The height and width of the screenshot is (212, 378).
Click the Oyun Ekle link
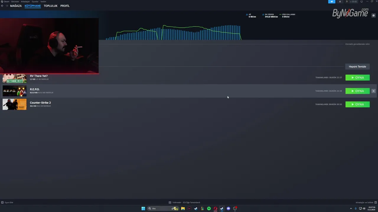pos(9,203)
